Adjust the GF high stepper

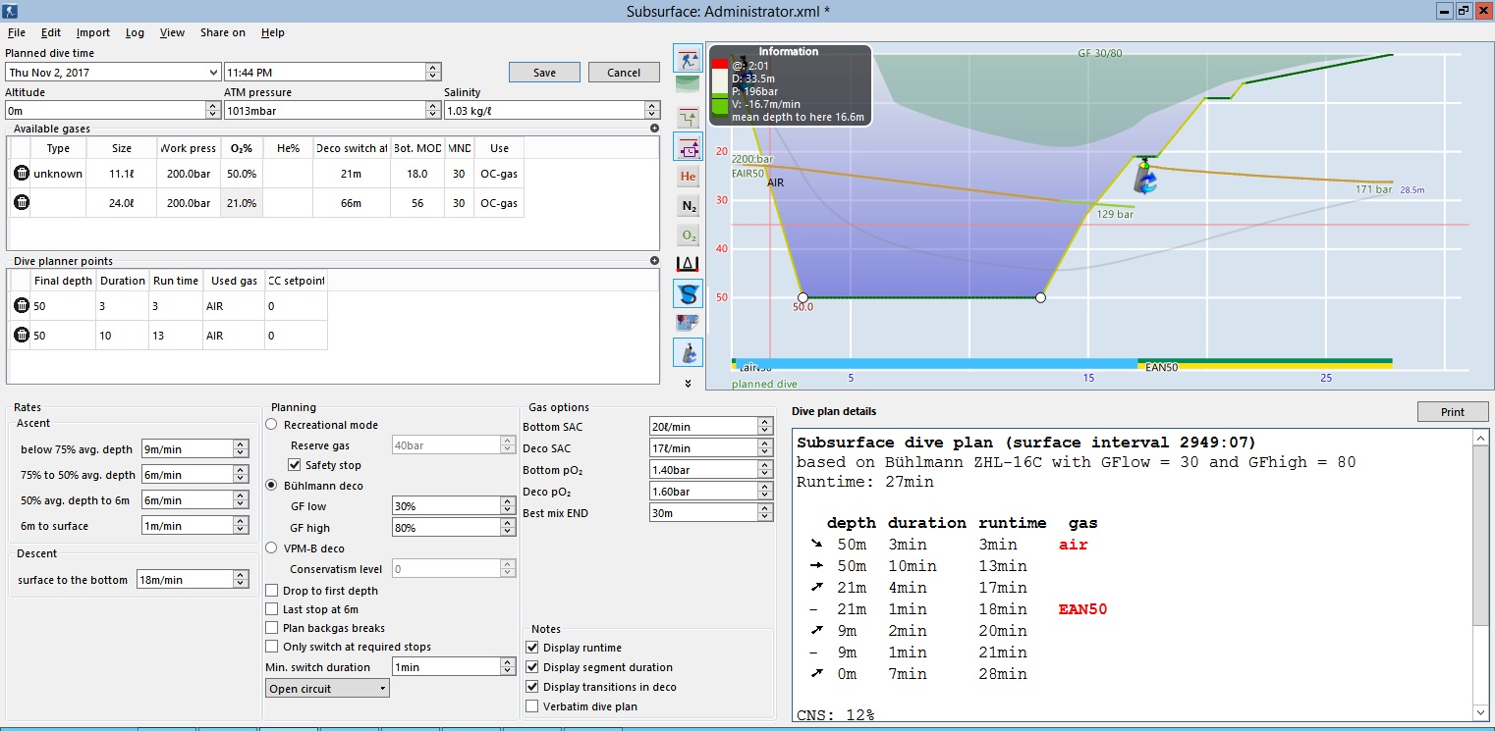508,528
